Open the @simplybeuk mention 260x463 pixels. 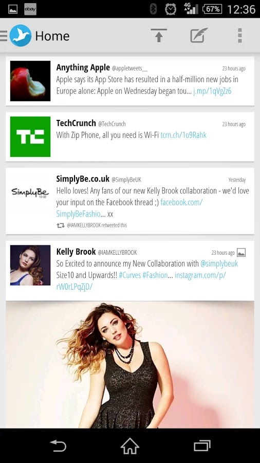pyautogui.click(x=219, y=263)
